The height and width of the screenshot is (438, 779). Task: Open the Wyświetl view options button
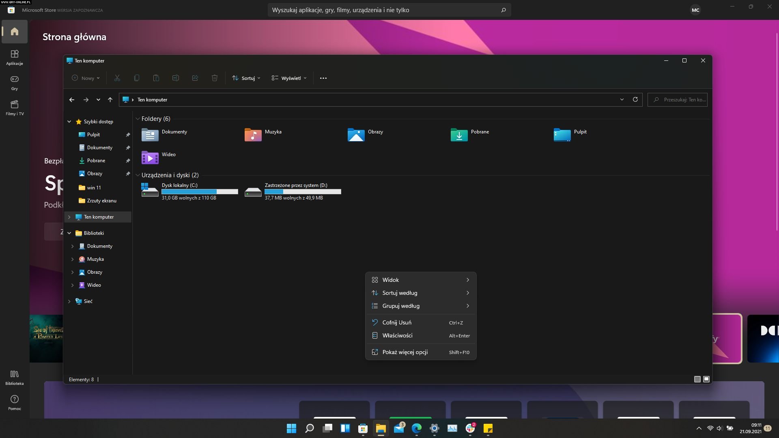pos(289,78)
